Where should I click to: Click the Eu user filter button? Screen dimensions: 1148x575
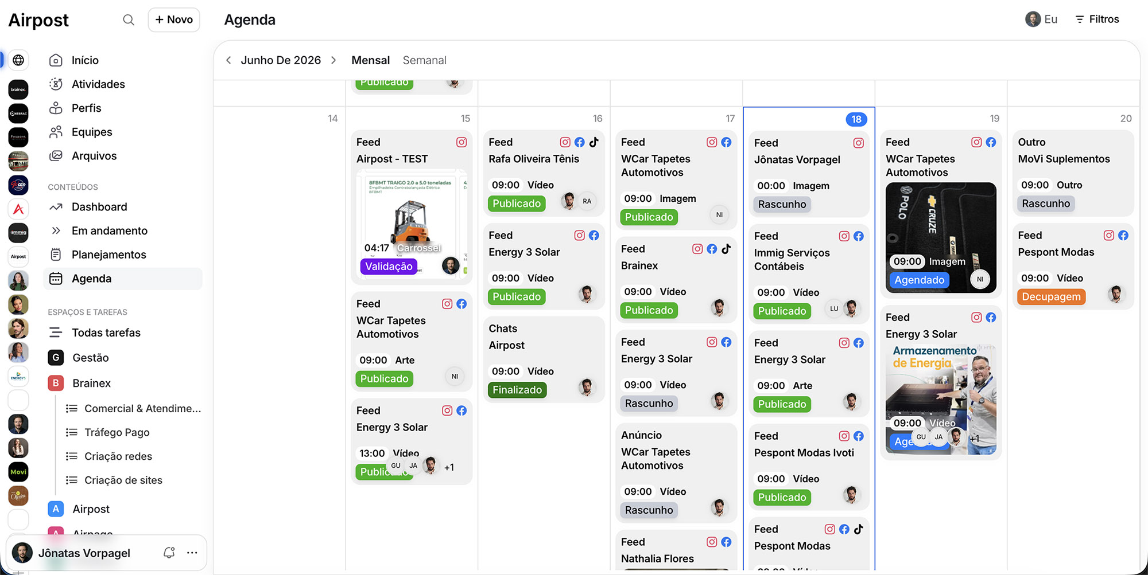click(1041, 19)
